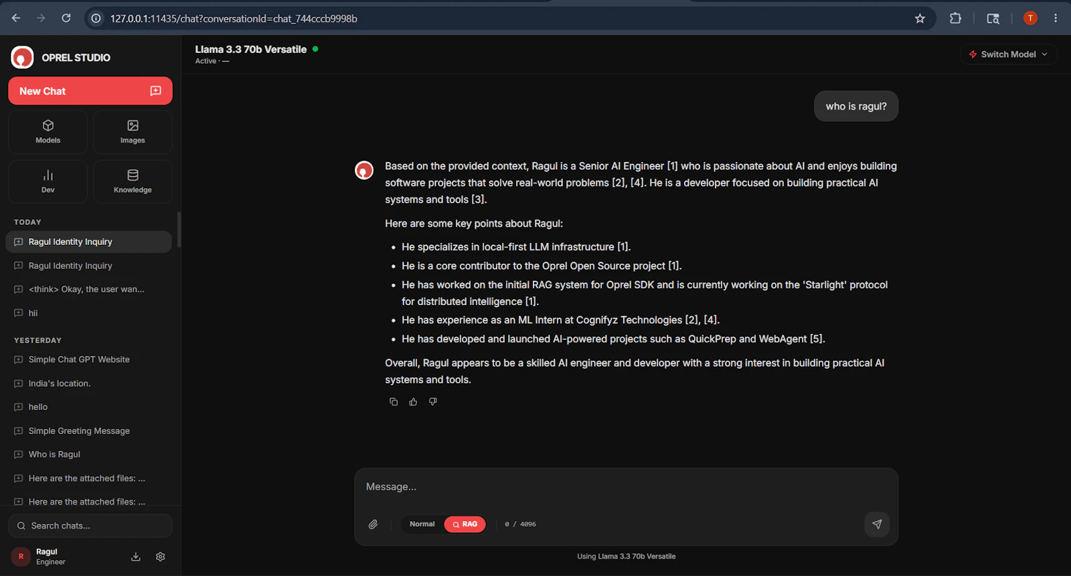Open Simple Greeting Message conversation
The height and width of the screenshot is (576, 1071).
89,431
